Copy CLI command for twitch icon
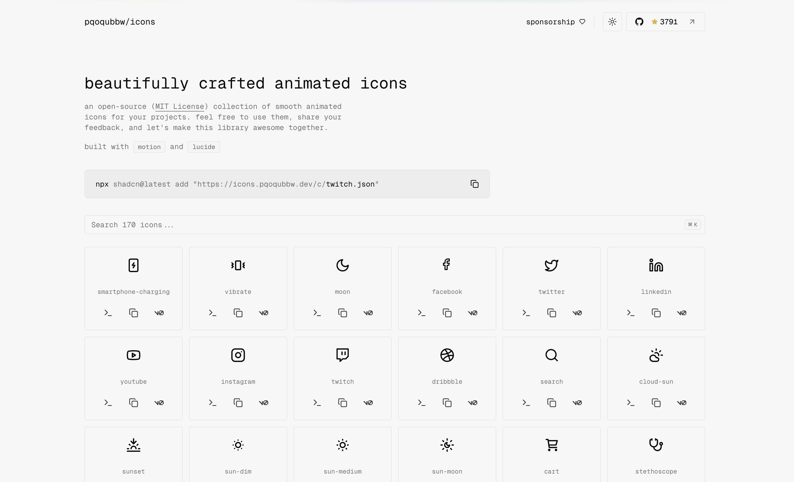 [x=317, y=402]
